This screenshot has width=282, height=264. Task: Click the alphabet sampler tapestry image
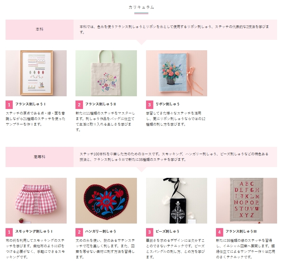point(246,201)
